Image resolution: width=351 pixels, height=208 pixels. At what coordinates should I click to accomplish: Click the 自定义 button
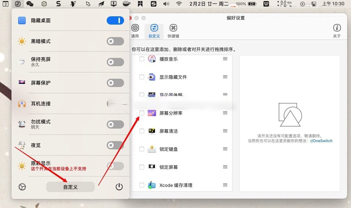pyautogui.click(x=70, y=187)
